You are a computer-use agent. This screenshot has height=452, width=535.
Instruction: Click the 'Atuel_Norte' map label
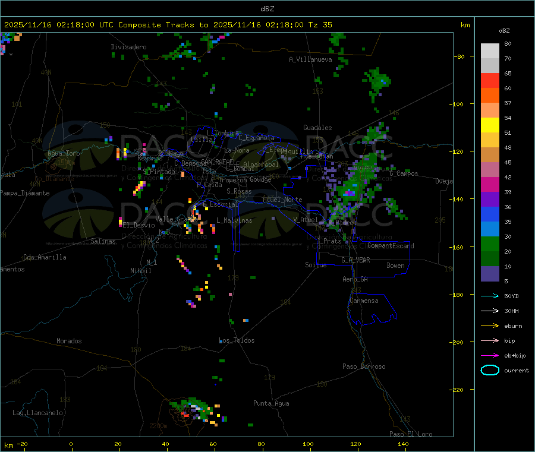(x=282, y=200)
